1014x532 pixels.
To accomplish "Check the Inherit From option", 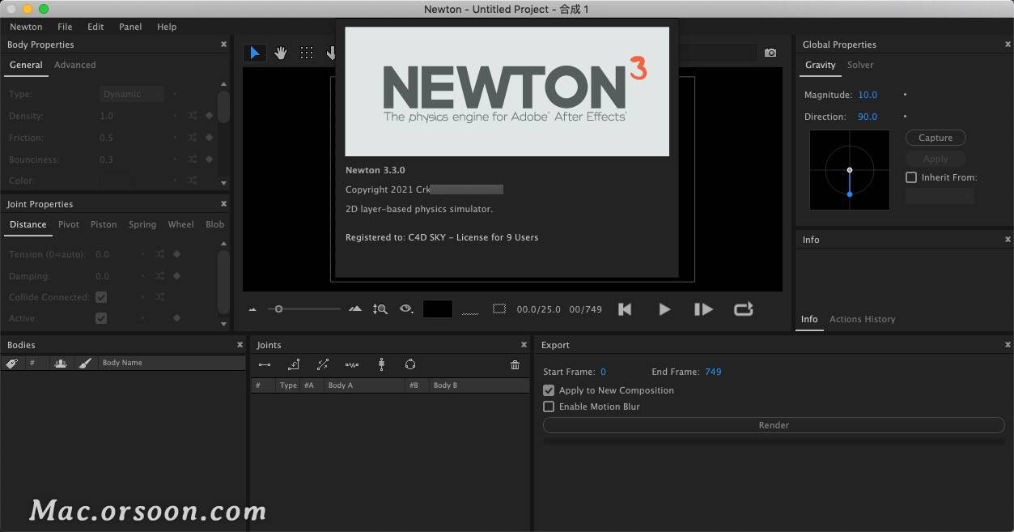I will [x=911, y=177].
